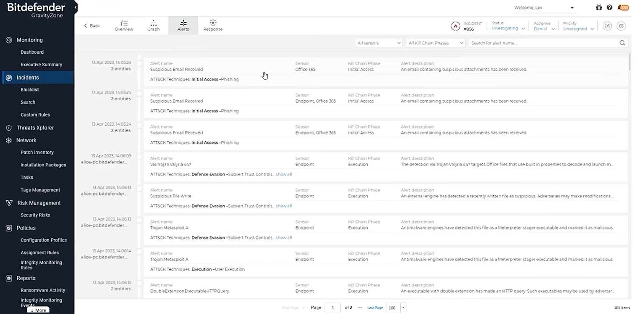This screenshot has height=314, width=636.
Task: Click the Risk Management icon
Action: [9, 203]
